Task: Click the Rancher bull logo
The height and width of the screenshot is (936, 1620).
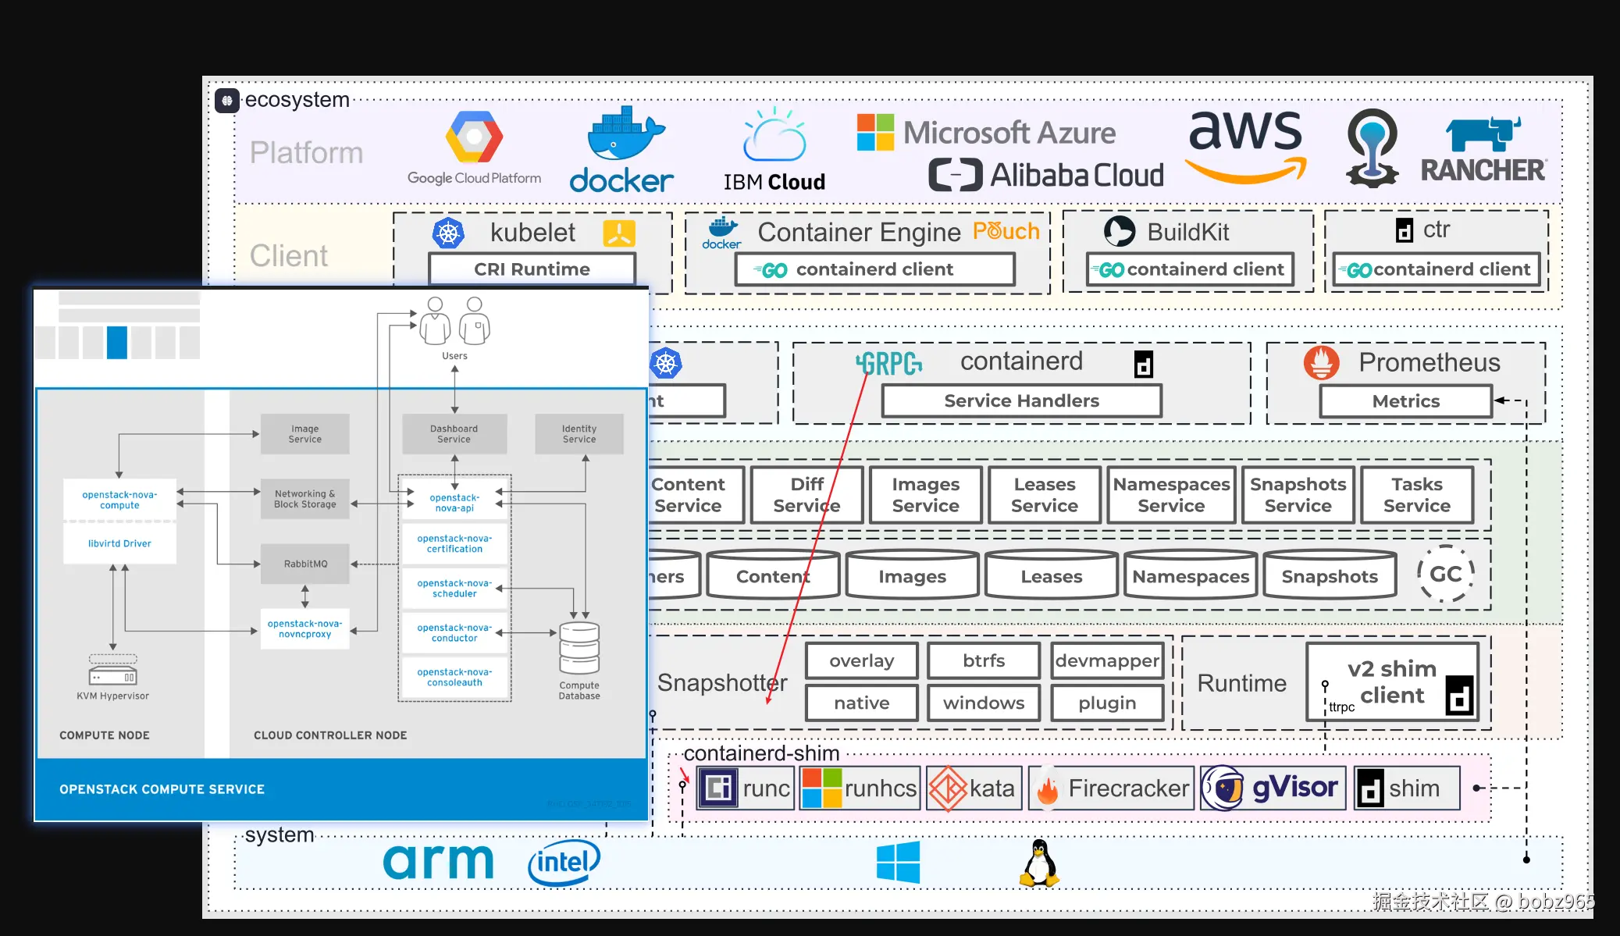Action: (1482, 134)
